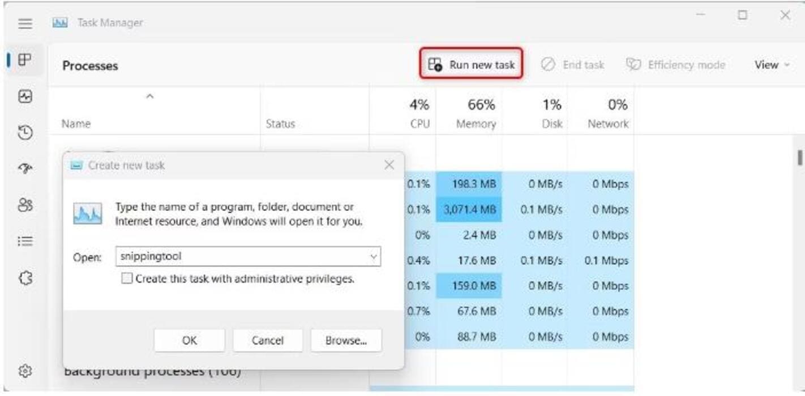Viewport: 805px width, 396px height.
Task: Click the processes list vertical scrollbar
Action: [799, 157]
